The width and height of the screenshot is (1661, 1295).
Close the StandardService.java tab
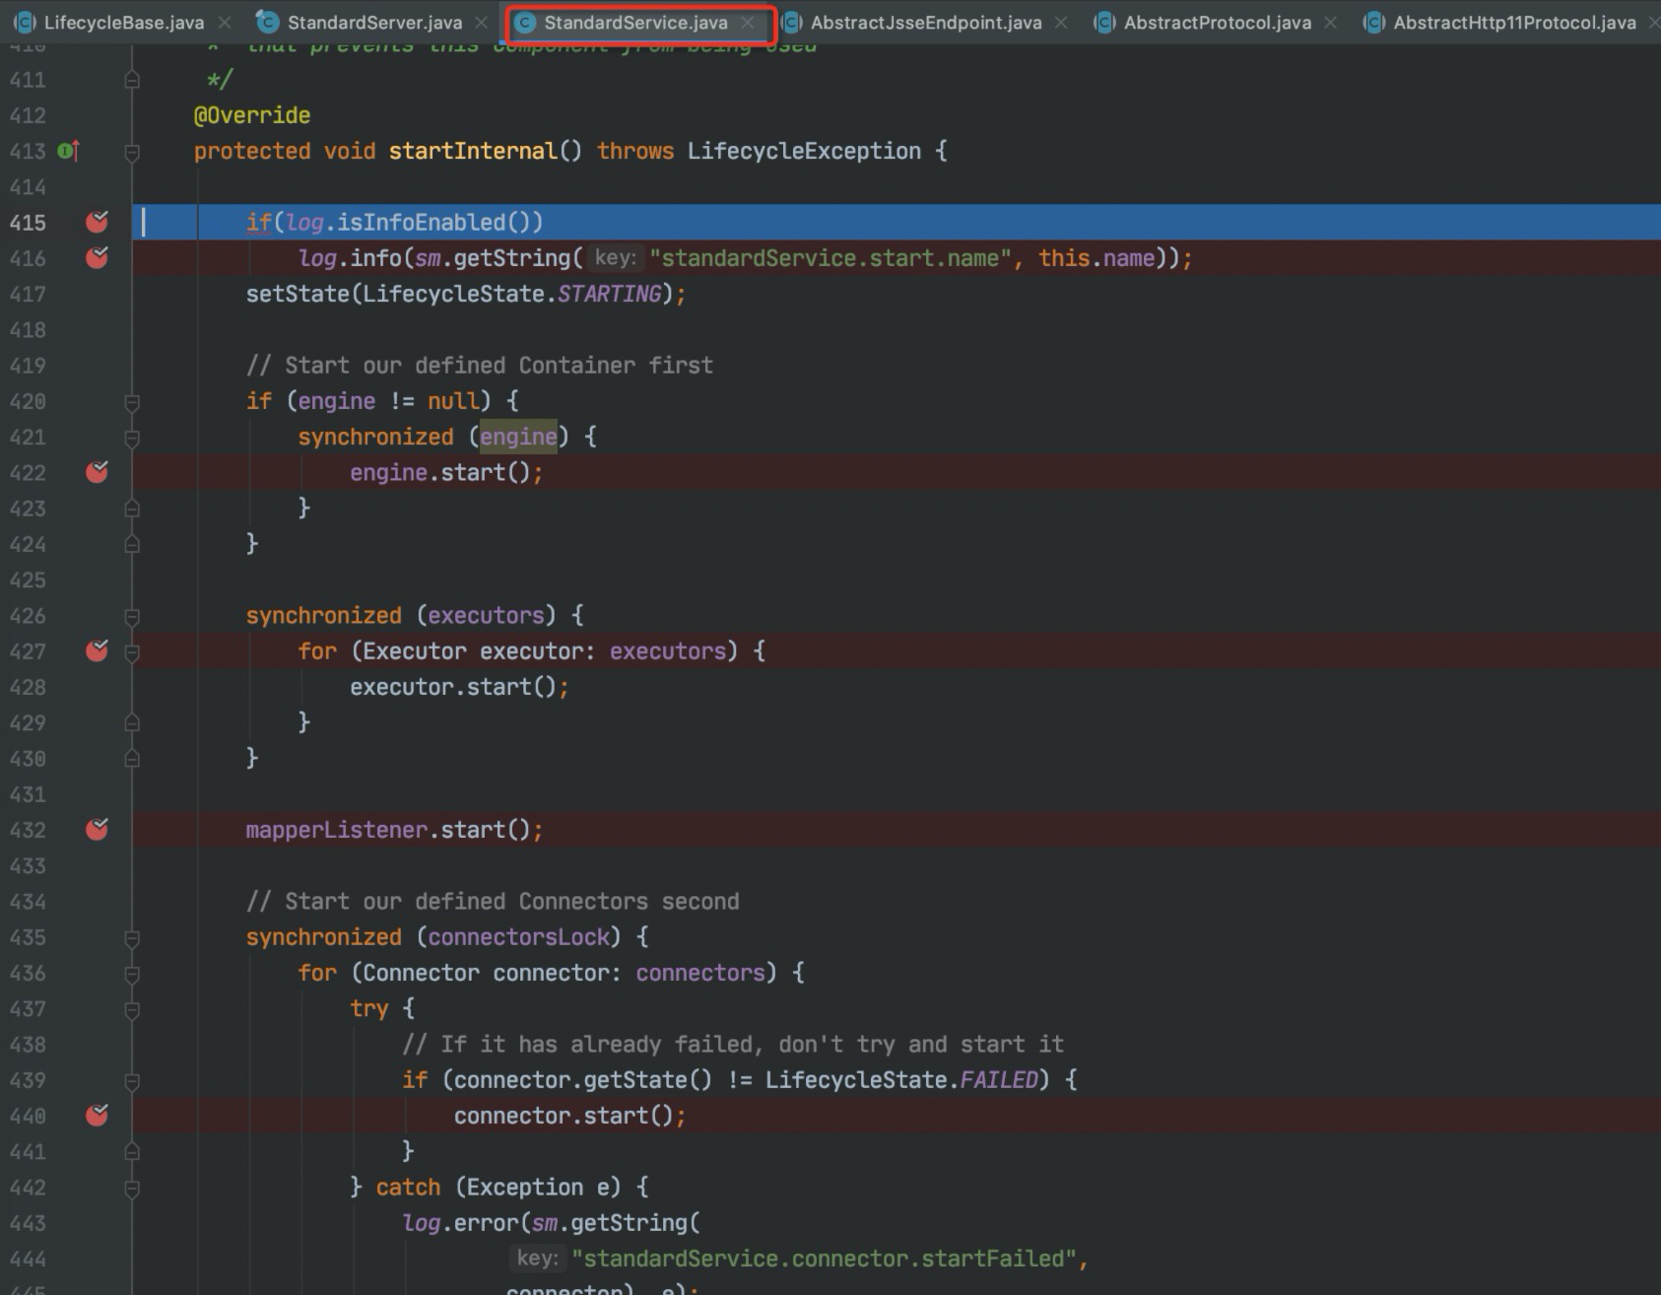pyautogui.click(x=748, y=22)
